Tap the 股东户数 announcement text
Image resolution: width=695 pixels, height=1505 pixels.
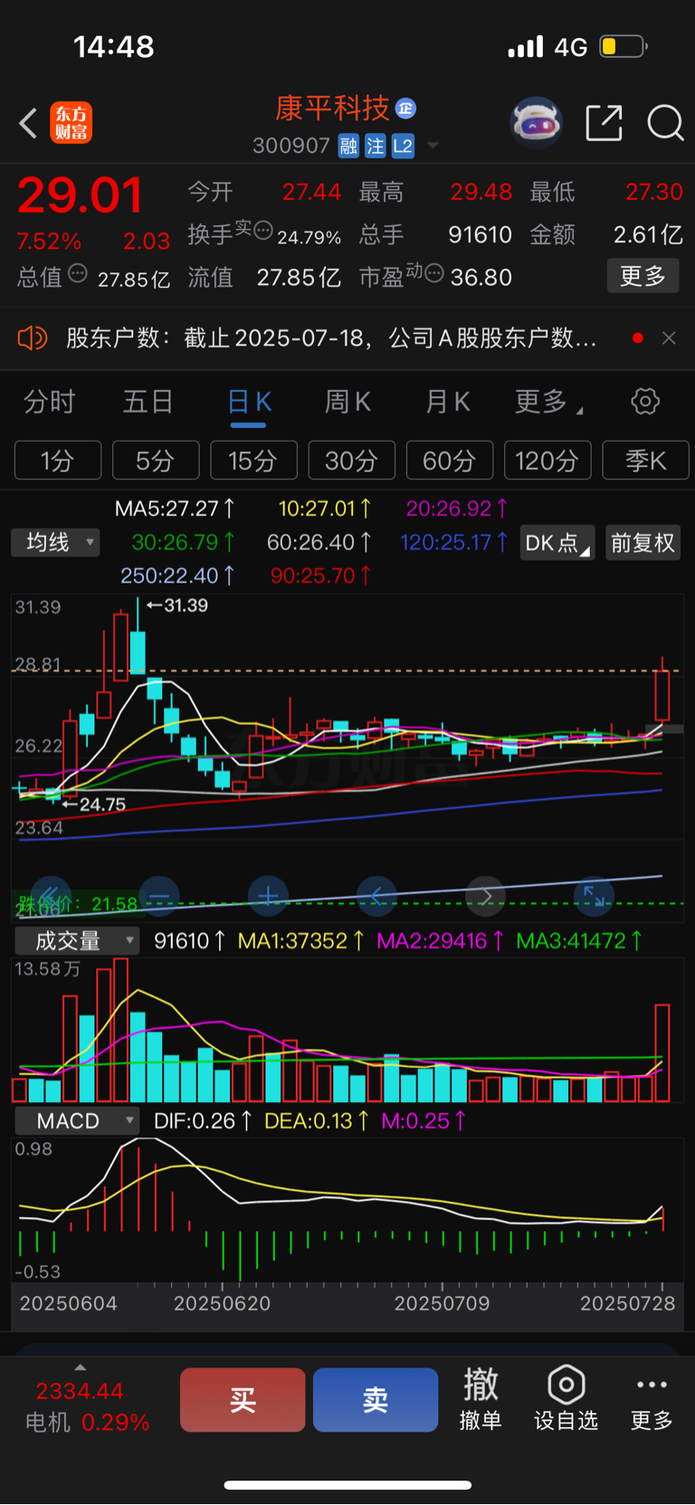331,338
